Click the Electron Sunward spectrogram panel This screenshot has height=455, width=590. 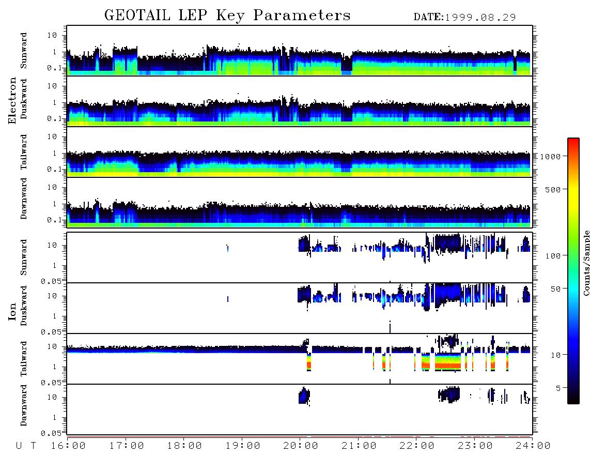pyautogui.click(x=300, y=51)
